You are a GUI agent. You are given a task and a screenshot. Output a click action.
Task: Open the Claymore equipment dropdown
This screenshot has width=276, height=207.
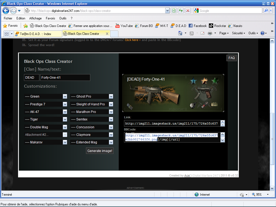[x=92, y=135]
